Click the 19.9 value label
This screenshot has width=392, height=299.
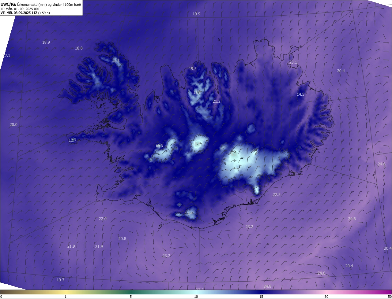click(196, 14)
